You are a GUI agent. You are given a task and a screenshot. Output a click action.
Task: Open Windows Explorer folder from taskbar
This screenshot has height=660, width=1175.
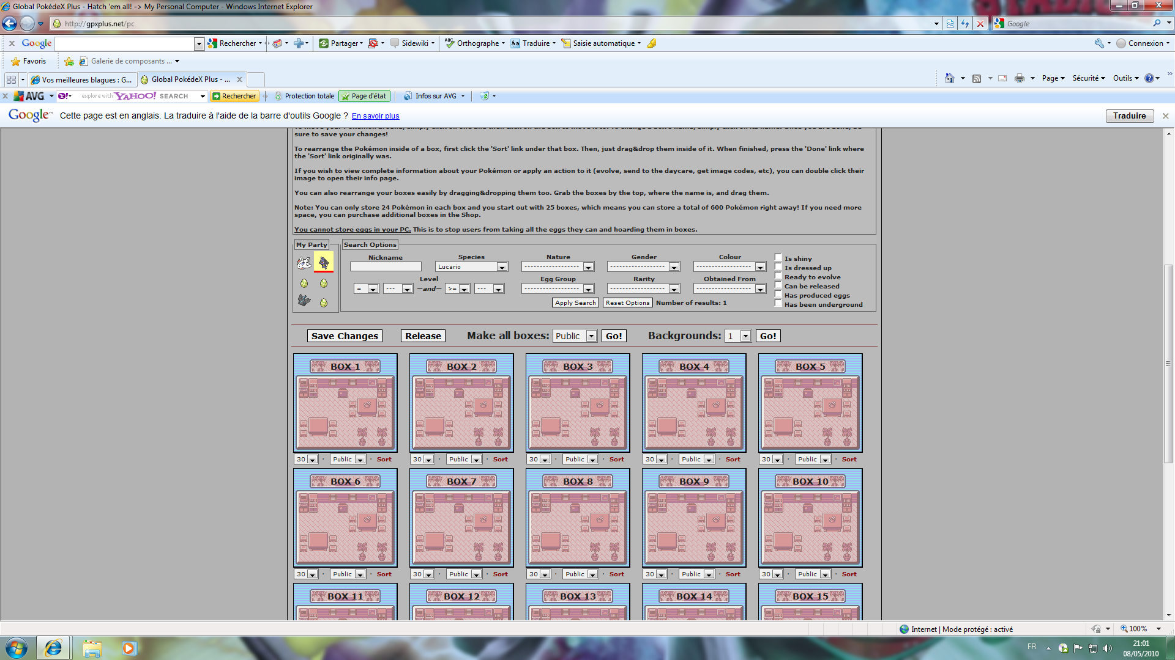(x=92, y=648)
